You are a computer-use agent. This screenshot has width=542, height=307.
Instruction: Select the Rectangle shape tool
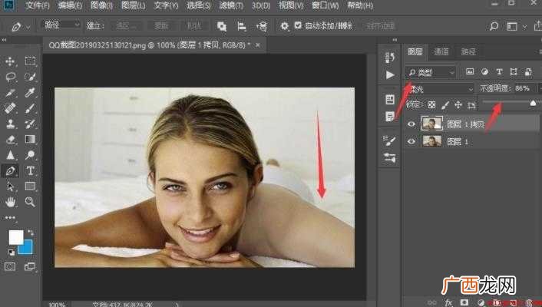pyautogui.click(x=30, y=187)
